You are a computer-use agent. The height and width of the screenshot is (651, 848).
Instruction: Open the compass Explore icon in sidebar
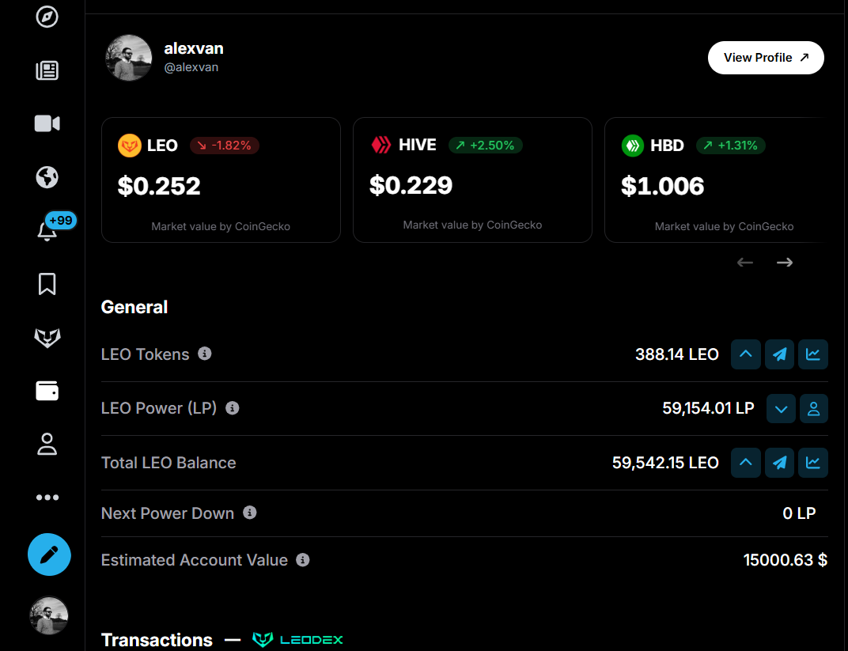[47, 17]
